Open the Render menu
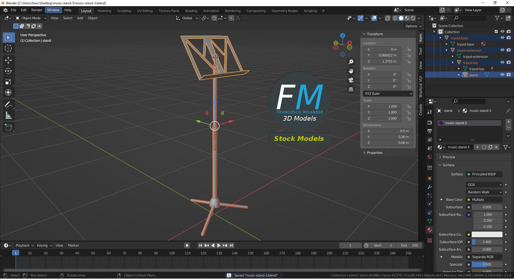This screenshot has width=514, height=279. tap(37, 10)
